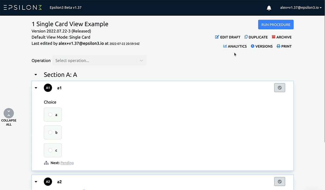Click the Duplicate procedure icon
Screen dimensions: 325x190
246,37
